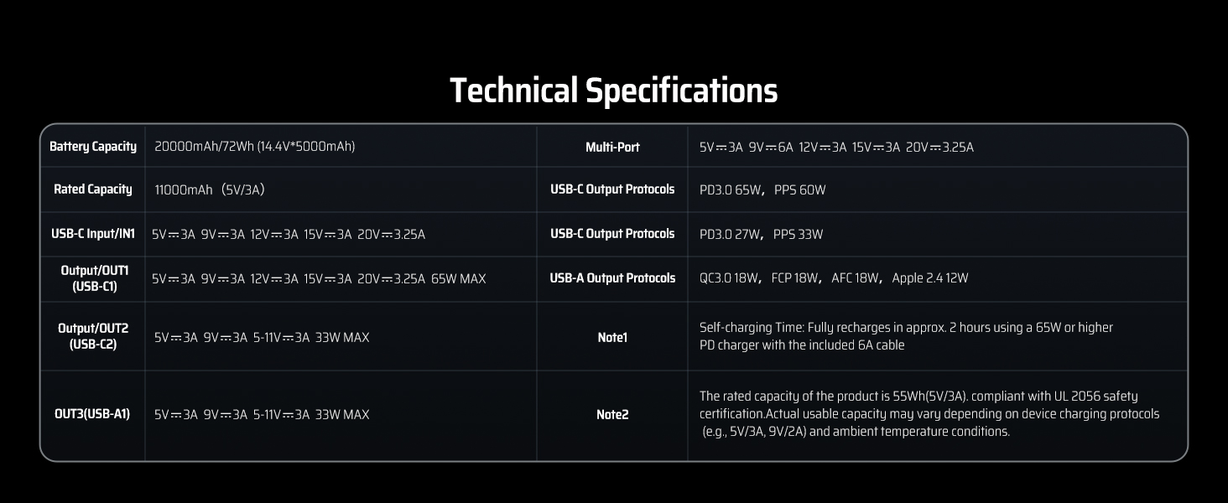Screen dimensions: 1228x503
Task: Click the 20000mAh/72Wh battery capacity value
Action: (254, 147)
